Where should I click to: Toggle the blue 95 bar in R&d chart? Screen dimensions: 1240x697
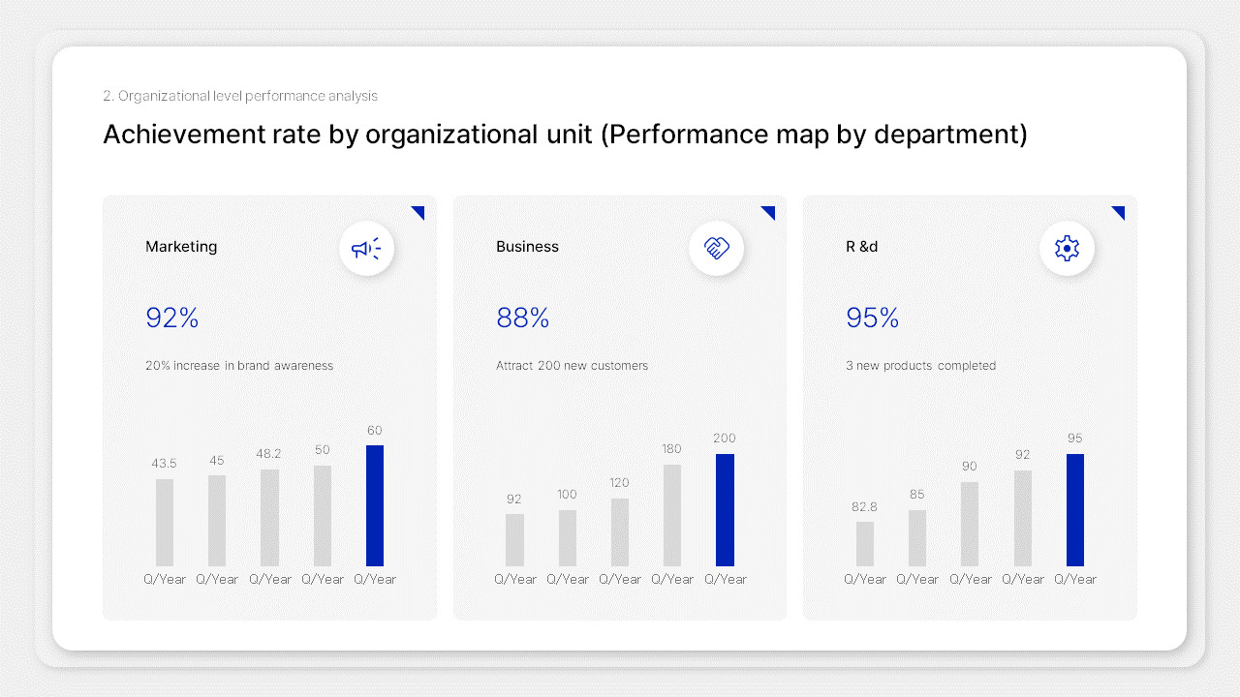tap(1074, 508)
